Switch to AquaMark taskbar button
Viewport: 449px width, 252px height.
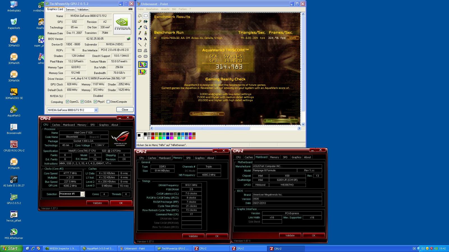[x=98, y=249]
